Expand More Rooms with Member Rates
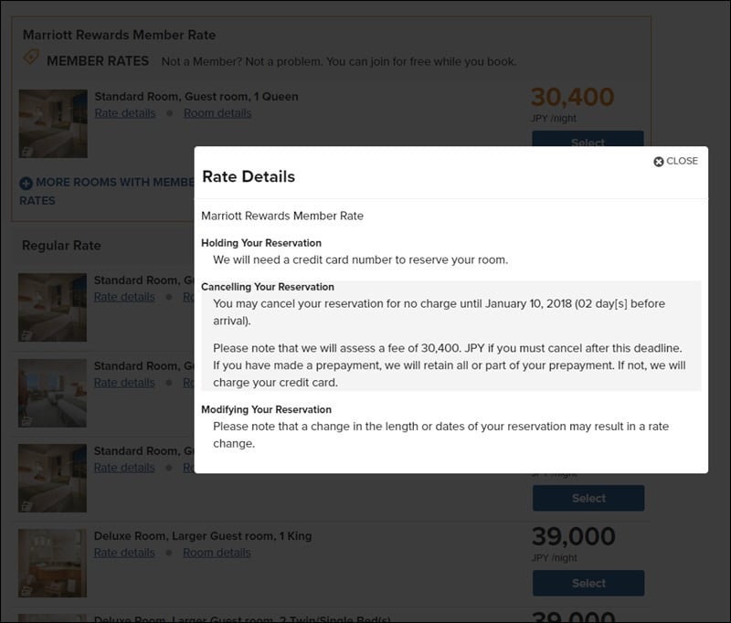Viewport: 731px width, 623px height. click(x=106, y=191)
